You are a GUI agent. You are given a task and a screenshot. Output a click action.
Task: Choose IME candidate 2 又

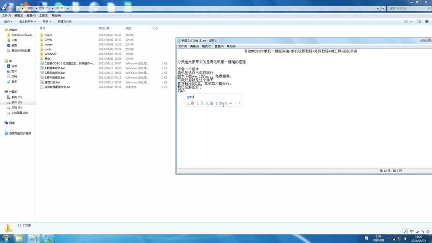[200, 104]
